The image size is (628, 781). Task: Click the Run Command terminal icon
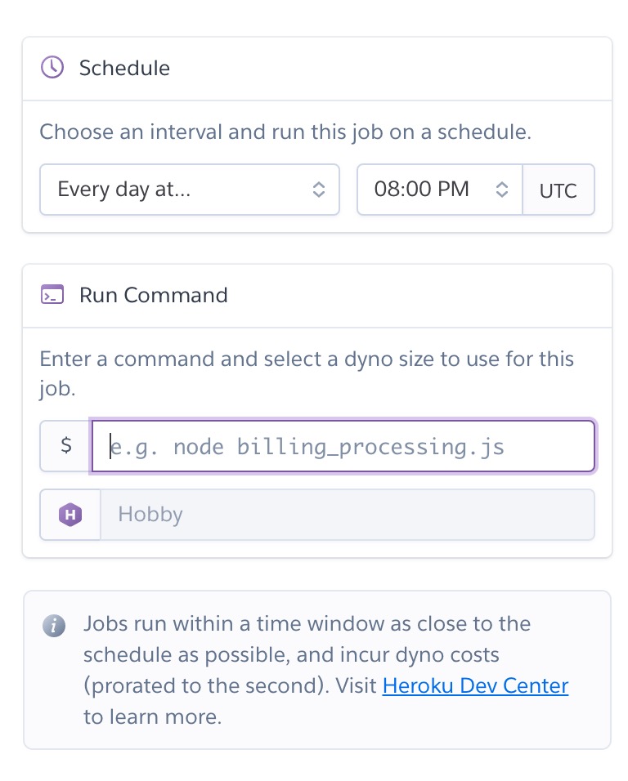click(x=52, y=295)
